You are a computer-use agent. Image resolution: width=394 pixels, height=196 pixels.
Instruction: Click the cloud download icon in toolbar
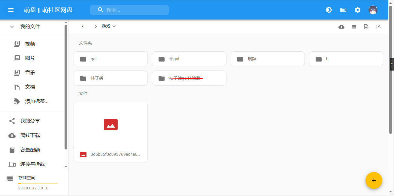coord(341,27)
